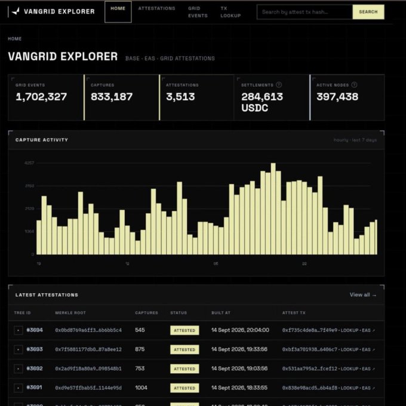Open EAS external link for #3694
Screen dimensions: 406x406
(368, 330)
